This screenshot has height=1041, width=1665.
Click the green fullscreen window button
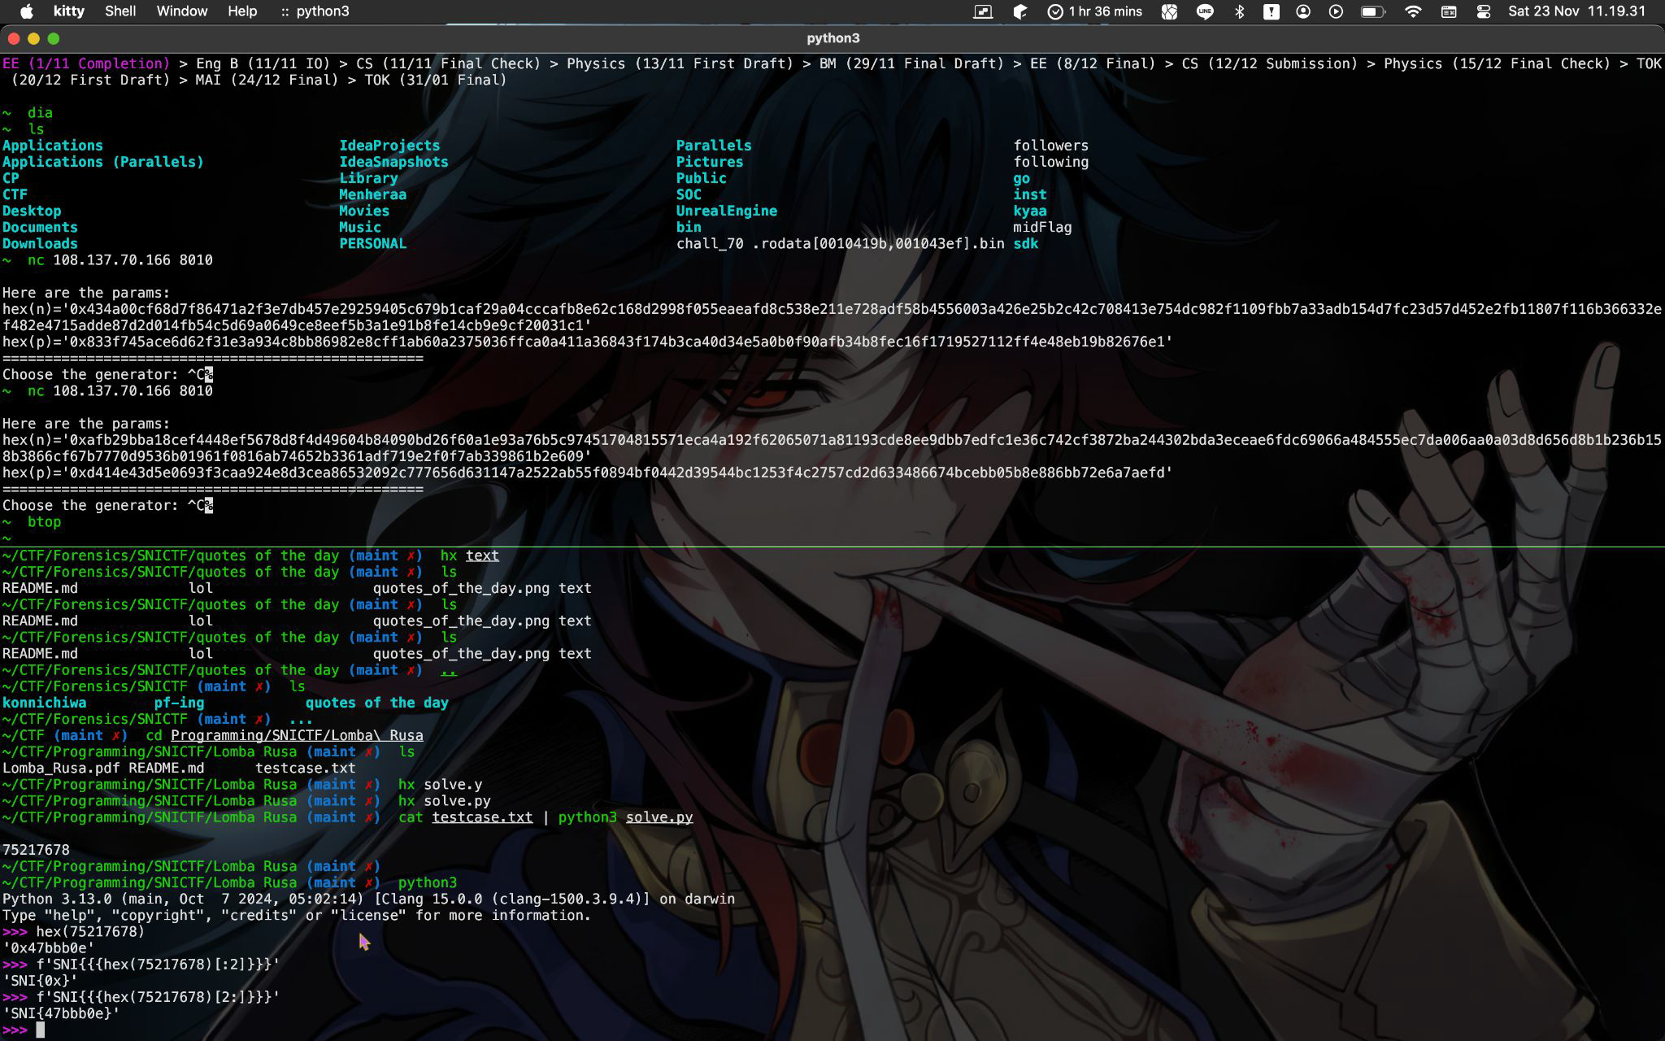point(54,38)
